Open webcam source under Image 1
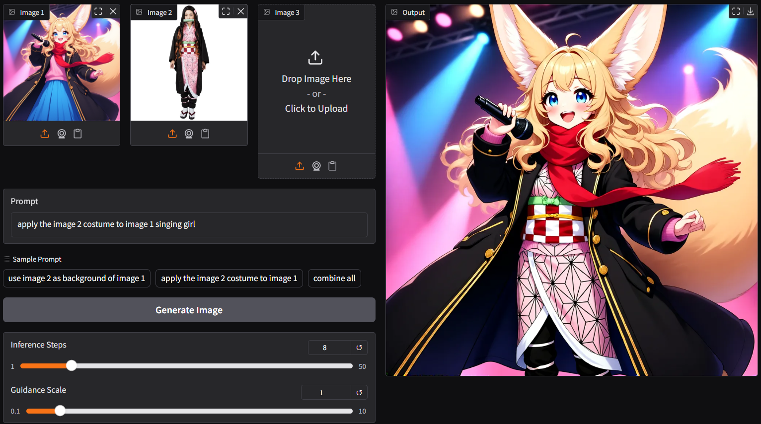Viewport: 761px width, 424px height. [62, 134]
